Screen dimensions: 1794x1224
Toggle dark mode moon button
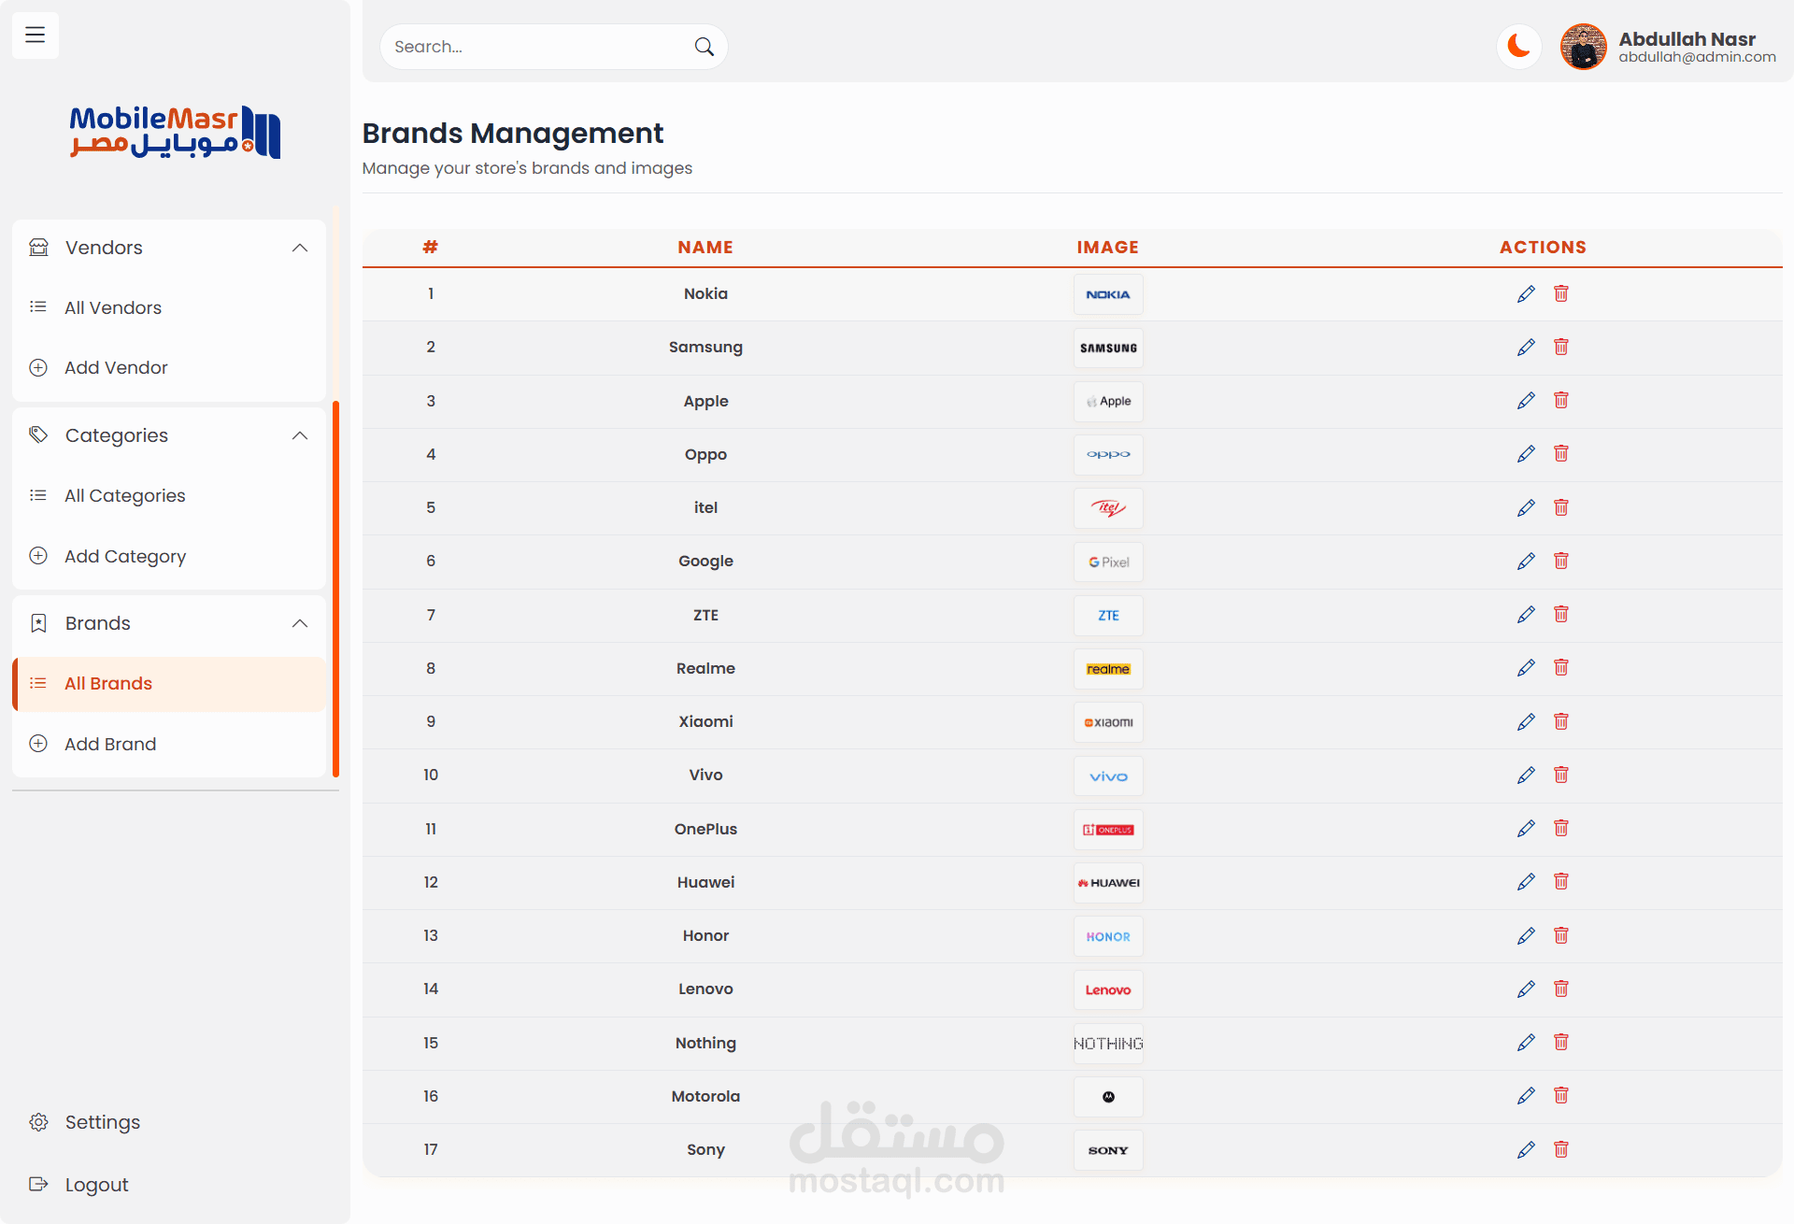(1518, 46)
